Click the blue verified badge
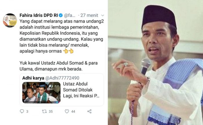 (61, 15)
